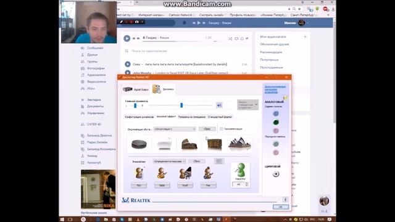Click the green front panel audio jack
The image size is (395, 222).
coord(276,144)
